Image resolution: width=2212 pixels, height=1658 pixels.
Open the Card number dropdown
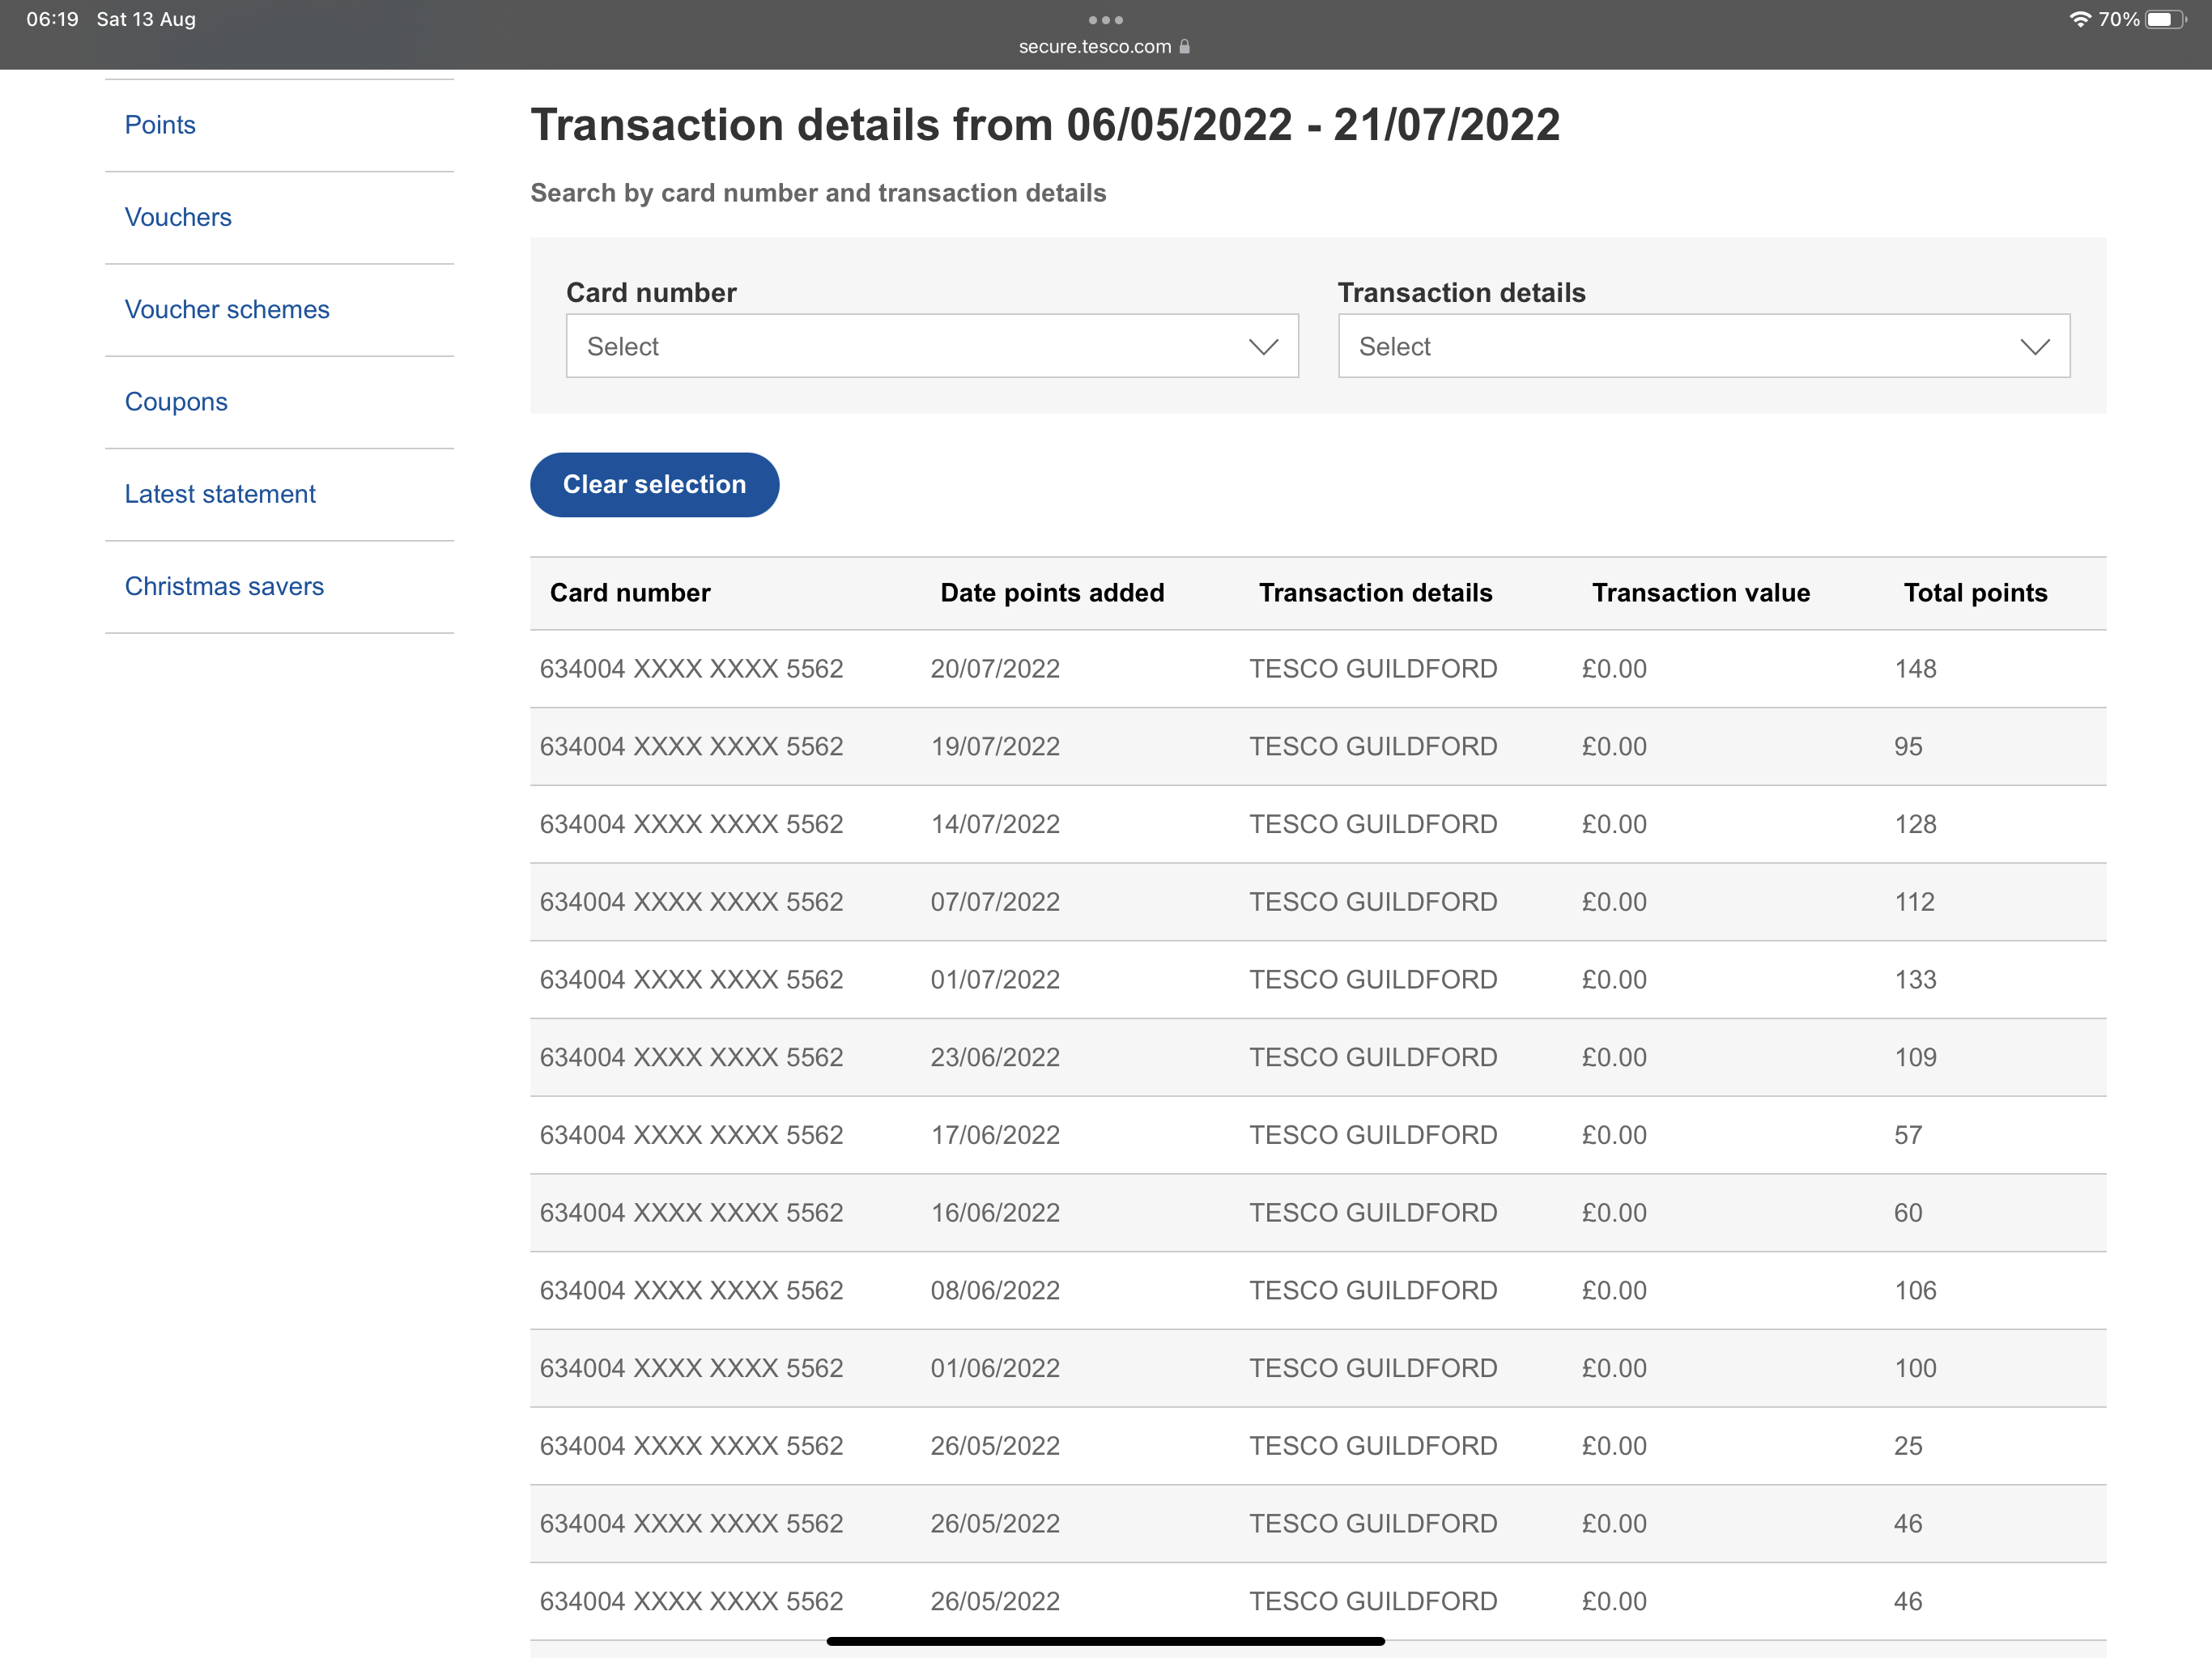[932, 346]
